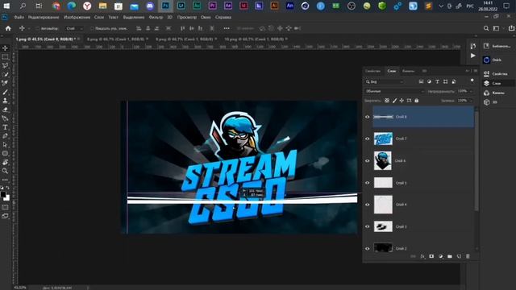Open Свойства button in right dock

[497, 73]
